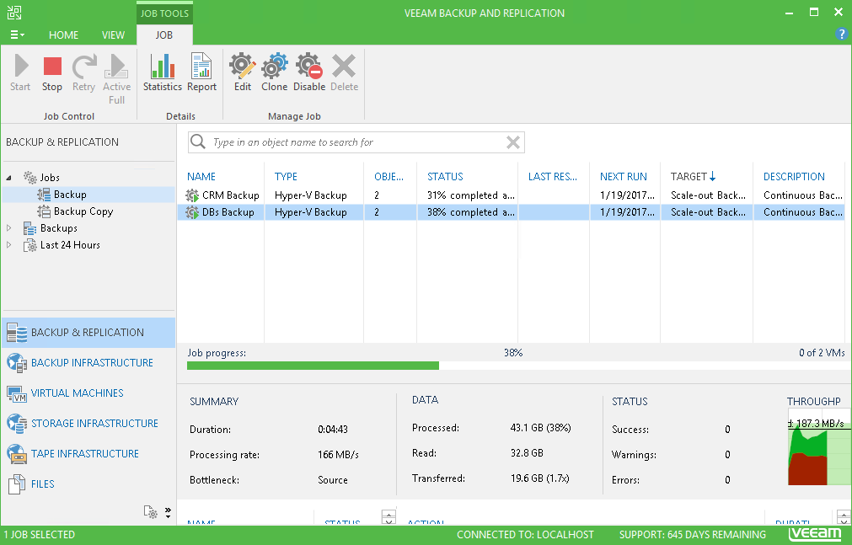Clear the search box with X

pos(513,142)
